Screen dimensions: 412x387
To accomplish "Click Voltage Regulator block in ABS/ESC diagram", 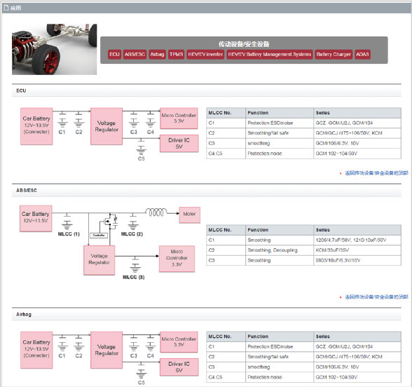I will pyautogui.click(x=99, y=260).
